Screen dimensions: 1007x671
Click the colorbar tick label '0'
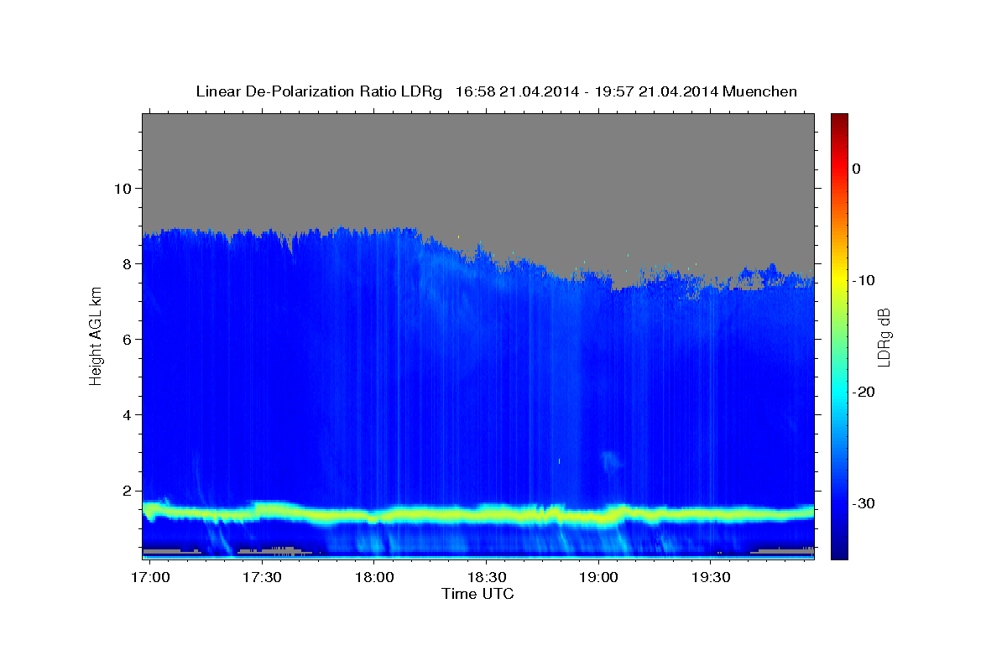click(x=857, y=169)
